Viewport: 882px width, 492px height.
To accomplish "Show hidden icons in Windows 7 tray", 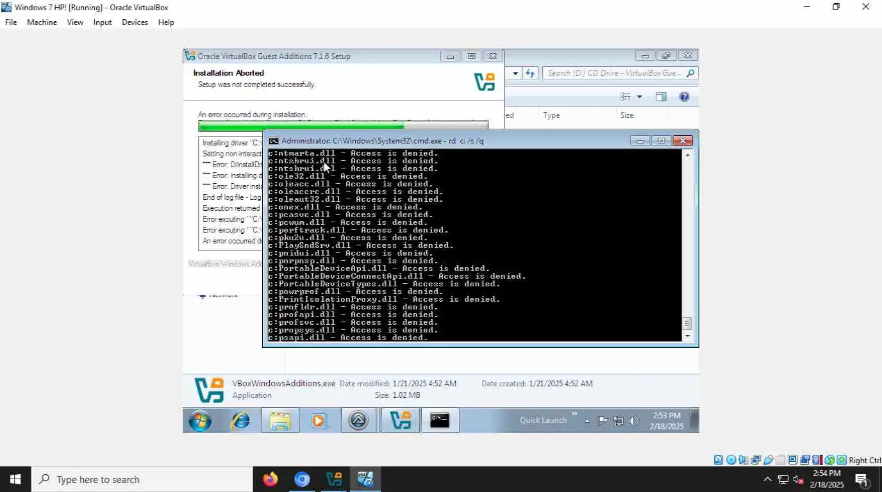I will click(587, 421).
